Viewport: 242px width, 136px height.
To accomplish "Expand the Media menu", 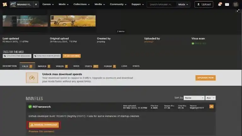I will 100,4.
